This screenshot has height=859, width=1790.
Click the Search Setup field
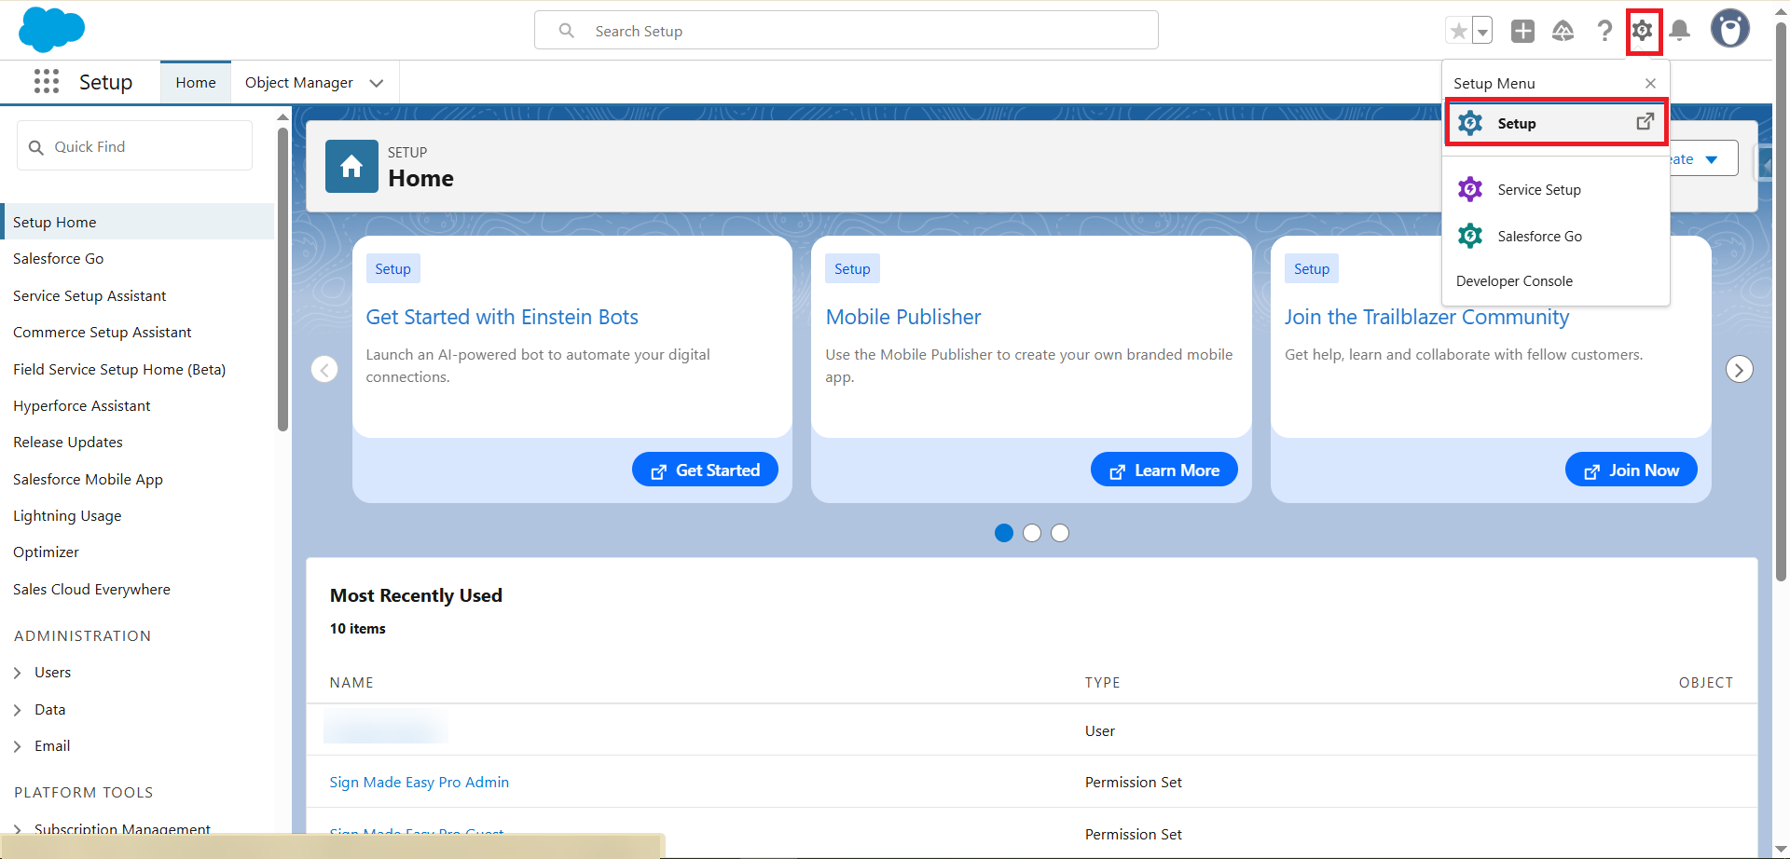847,31
